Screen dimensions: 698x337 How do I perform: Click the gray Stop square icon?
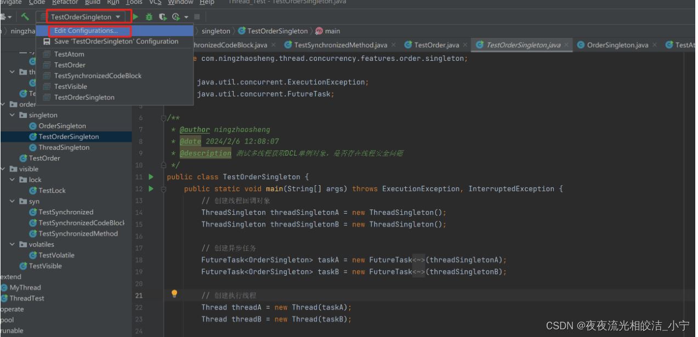coord(197,17)
